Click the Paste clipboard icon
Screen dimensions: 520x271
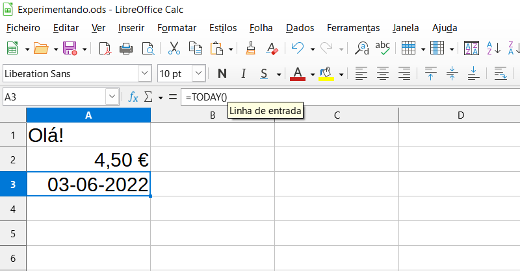[x=216, y=49]
